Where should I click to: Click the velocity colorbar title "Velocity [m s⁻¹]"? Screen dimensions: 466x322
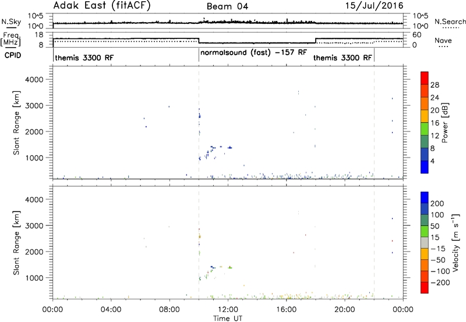(x=456, y=243)
